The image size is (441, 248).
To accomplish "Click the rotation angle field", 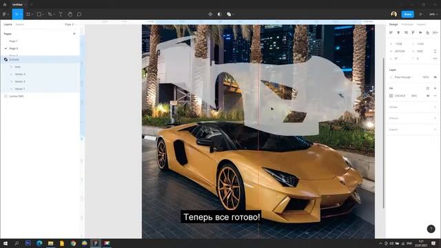I will 396,59.
